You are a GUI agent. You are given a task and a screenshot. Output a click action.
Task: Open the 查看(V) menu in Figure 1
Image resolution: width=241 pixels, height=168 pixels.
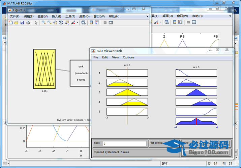coord(42,16)
